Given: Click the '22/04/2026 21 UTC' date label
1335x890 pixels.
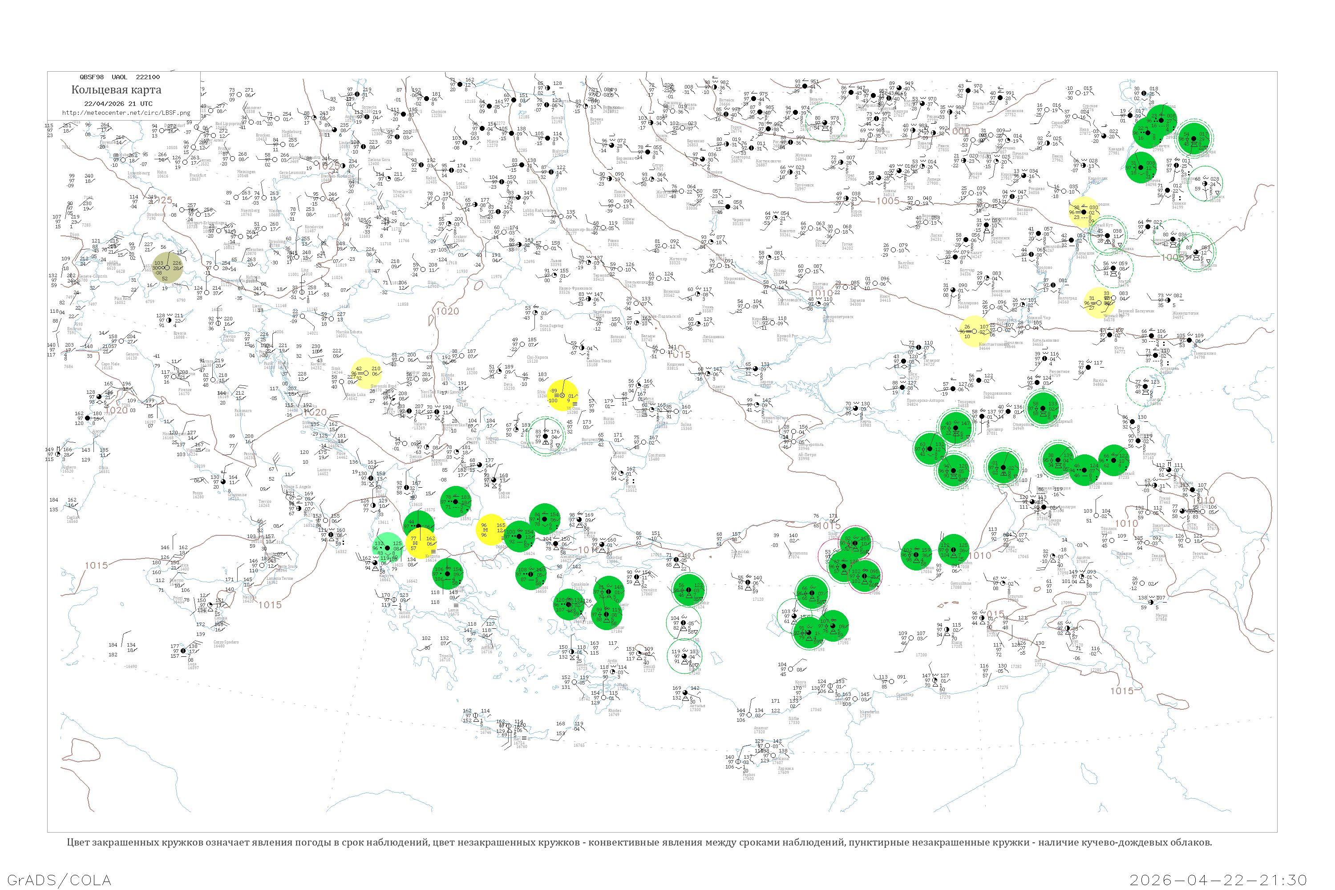Looking at the screenshot, I should click(118, 104).
